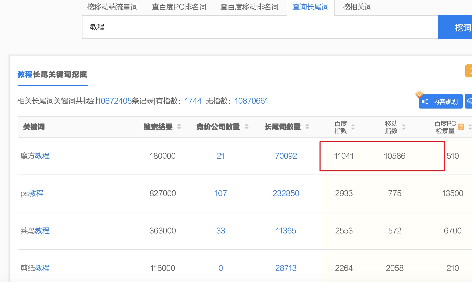Click bidding company count 33
Screen dimensions: 472x282
click(x=220, y=231)
